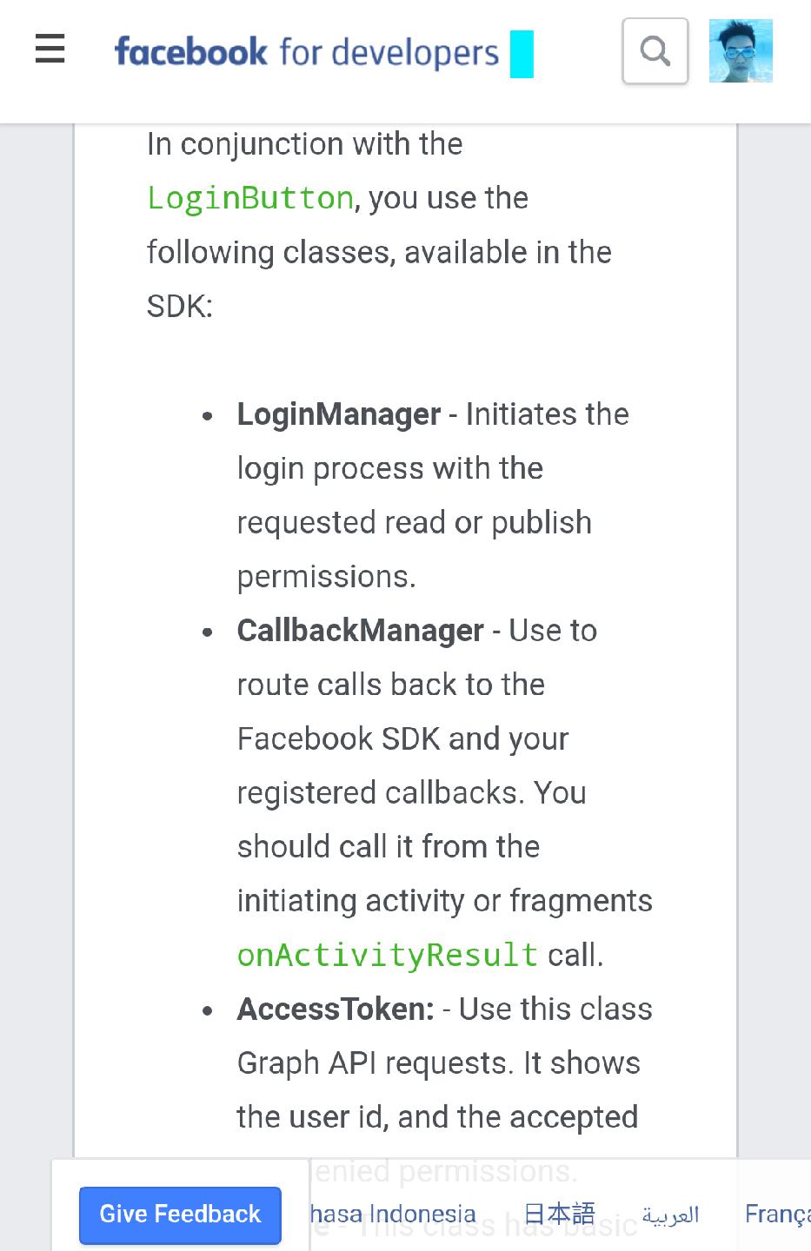Click the bold AccessToken heading
The width and height of the screenshot is (811, 1251).
(336, 1009)
